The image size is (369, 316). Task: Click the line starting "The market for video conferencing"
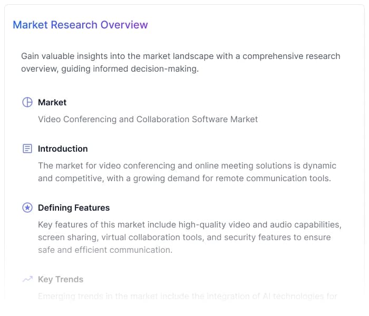click(187, 165)
